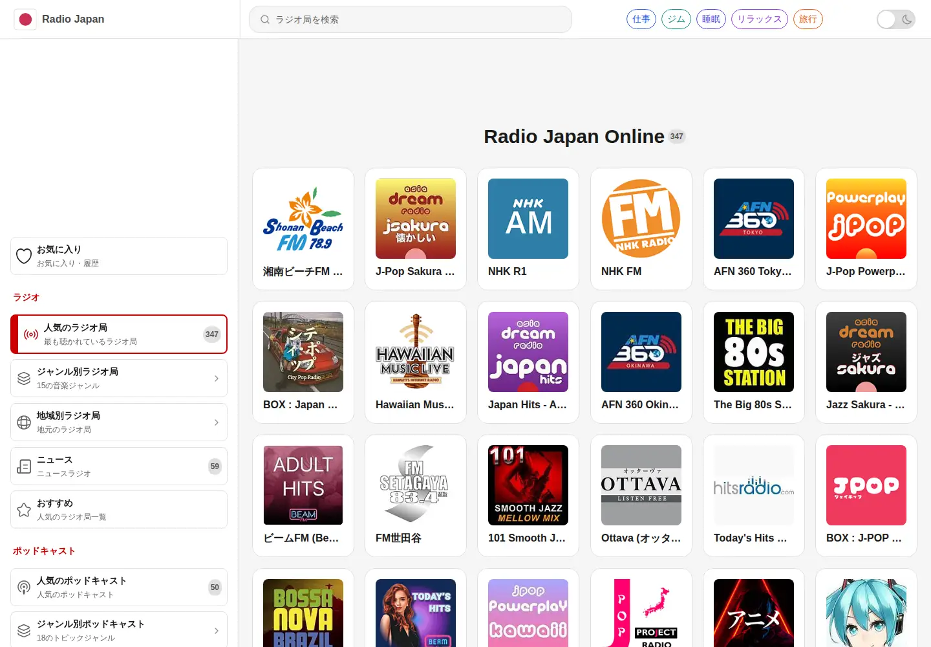Open Jazz Sakura station card
The image size is (931, 647).
(x=866, y=362)
